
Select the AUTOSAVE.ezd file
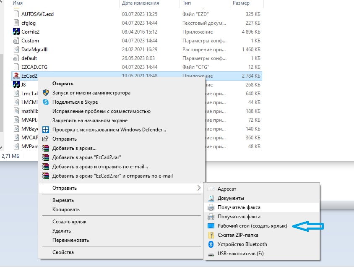[37, 14]
